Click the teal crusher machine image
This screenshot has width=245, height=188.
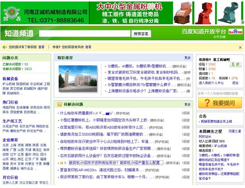[x=229, y=13]
